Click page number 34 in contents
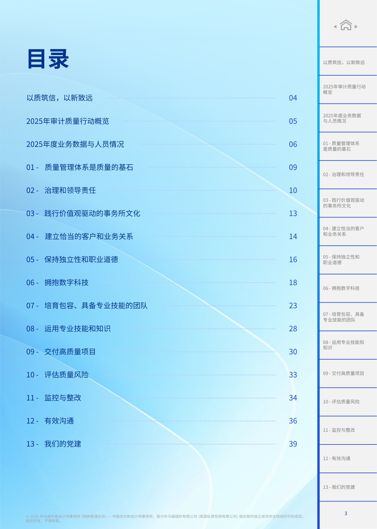Viewport: 377px width, 529px height. (293, 398)
